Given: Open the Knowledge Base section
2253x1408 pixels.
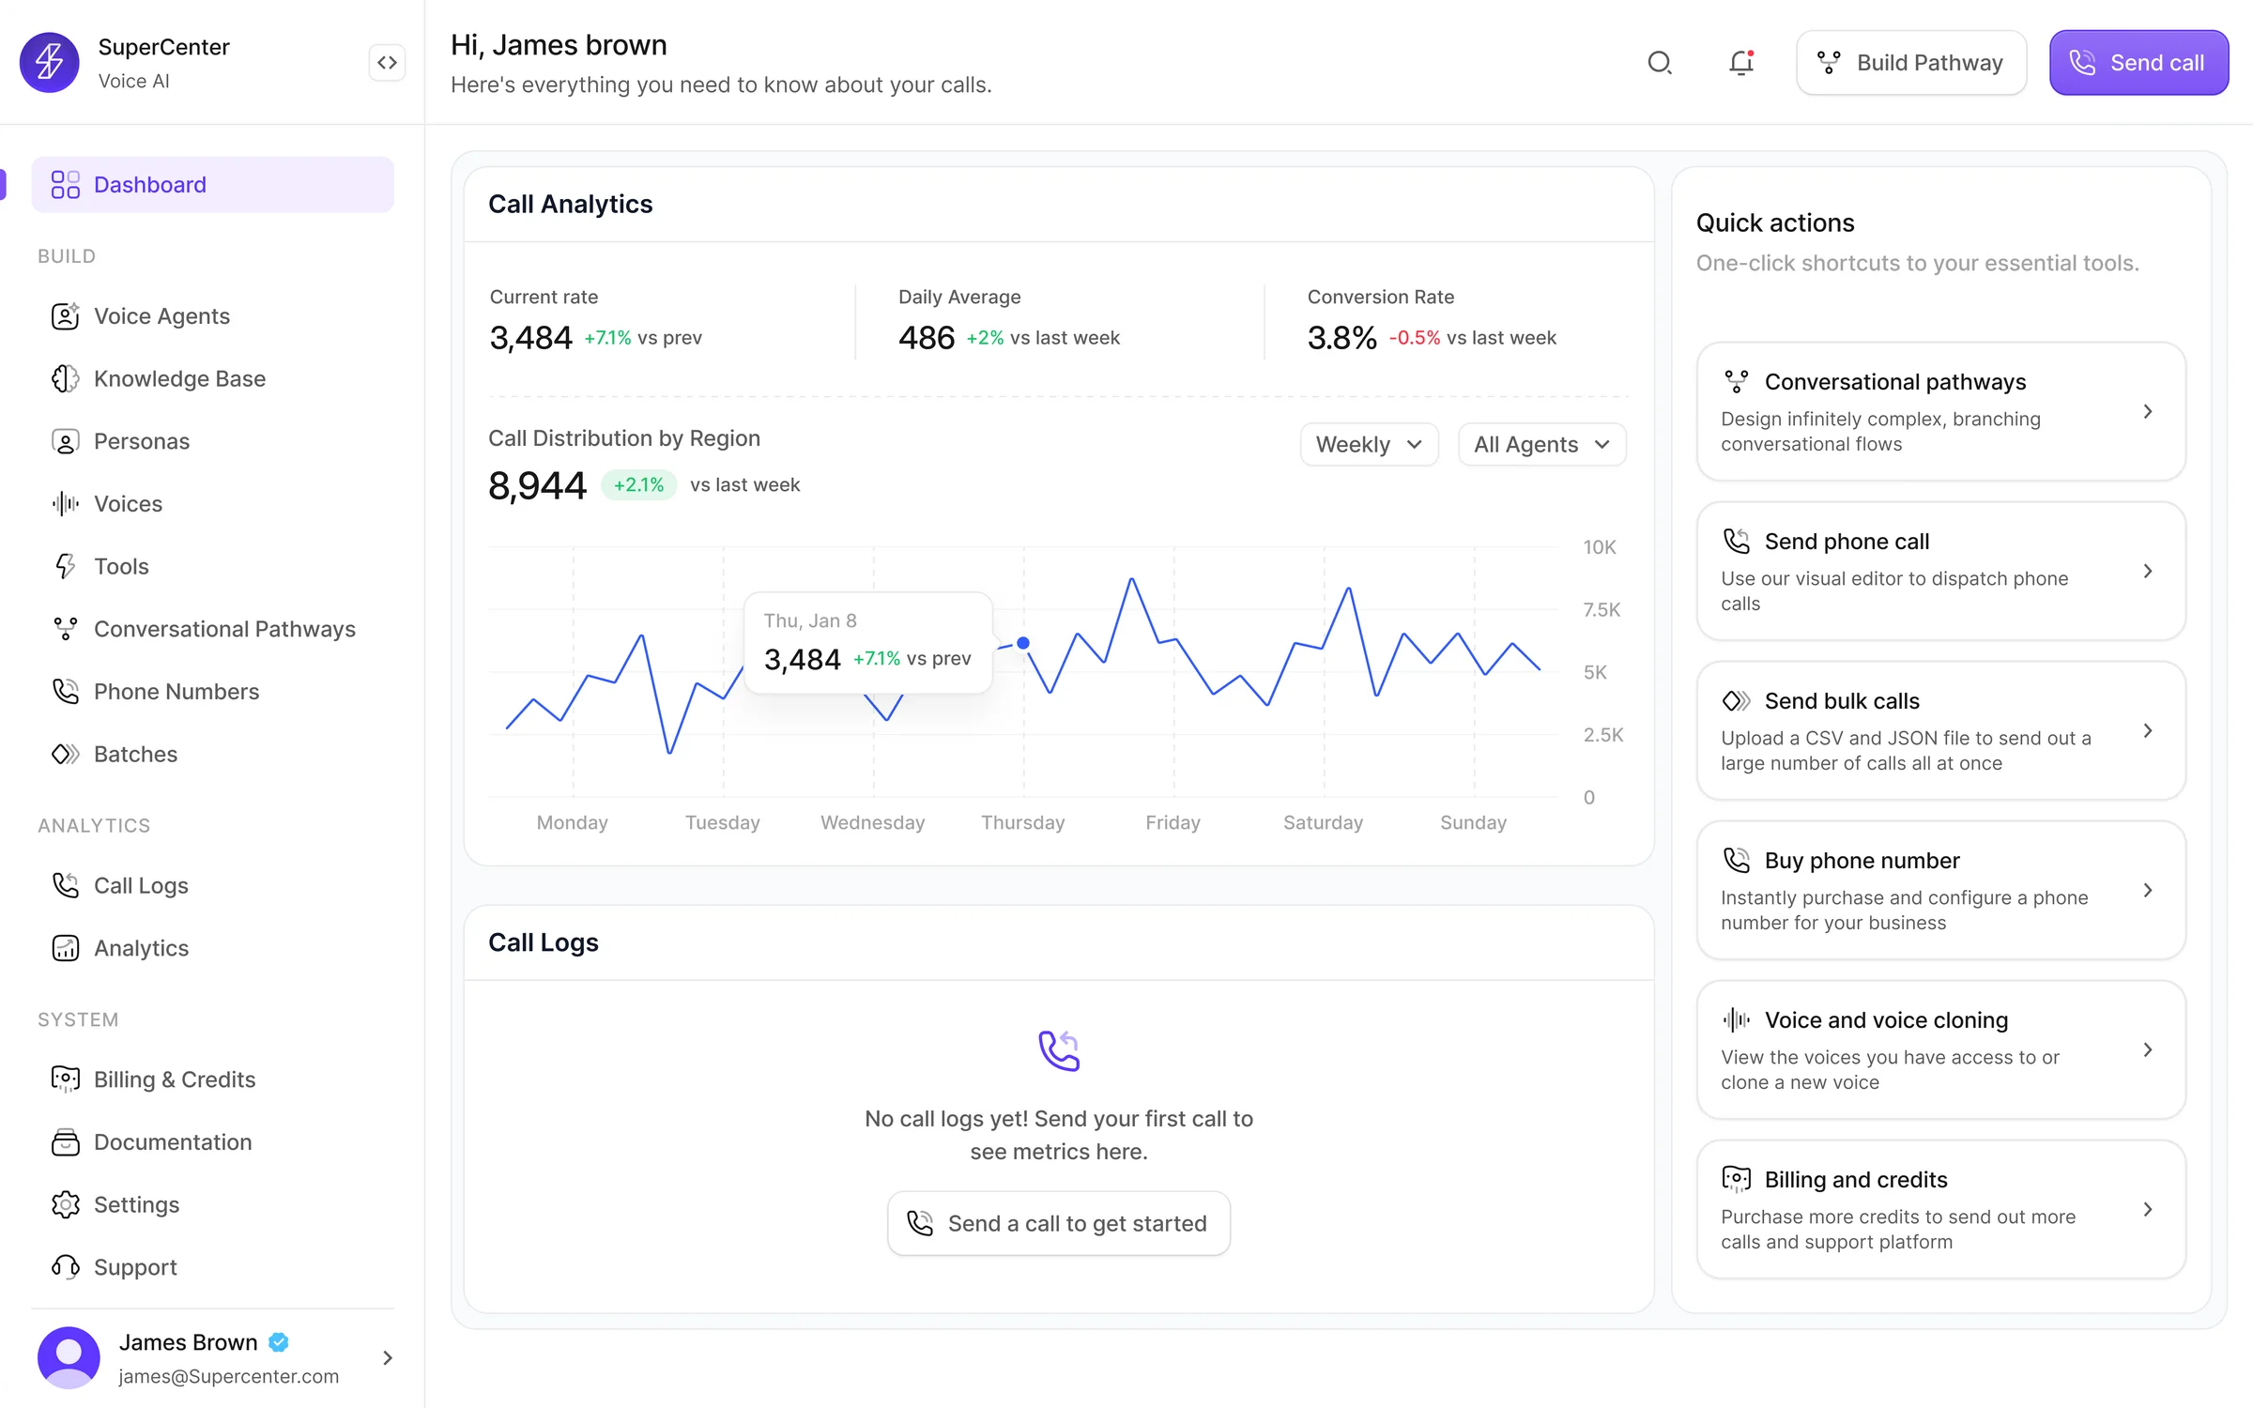Looking at the screenshot, I should [178, 378].
